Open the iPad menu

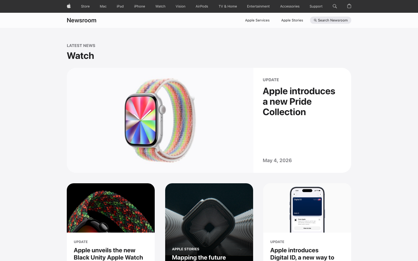[x=120, y=6]
